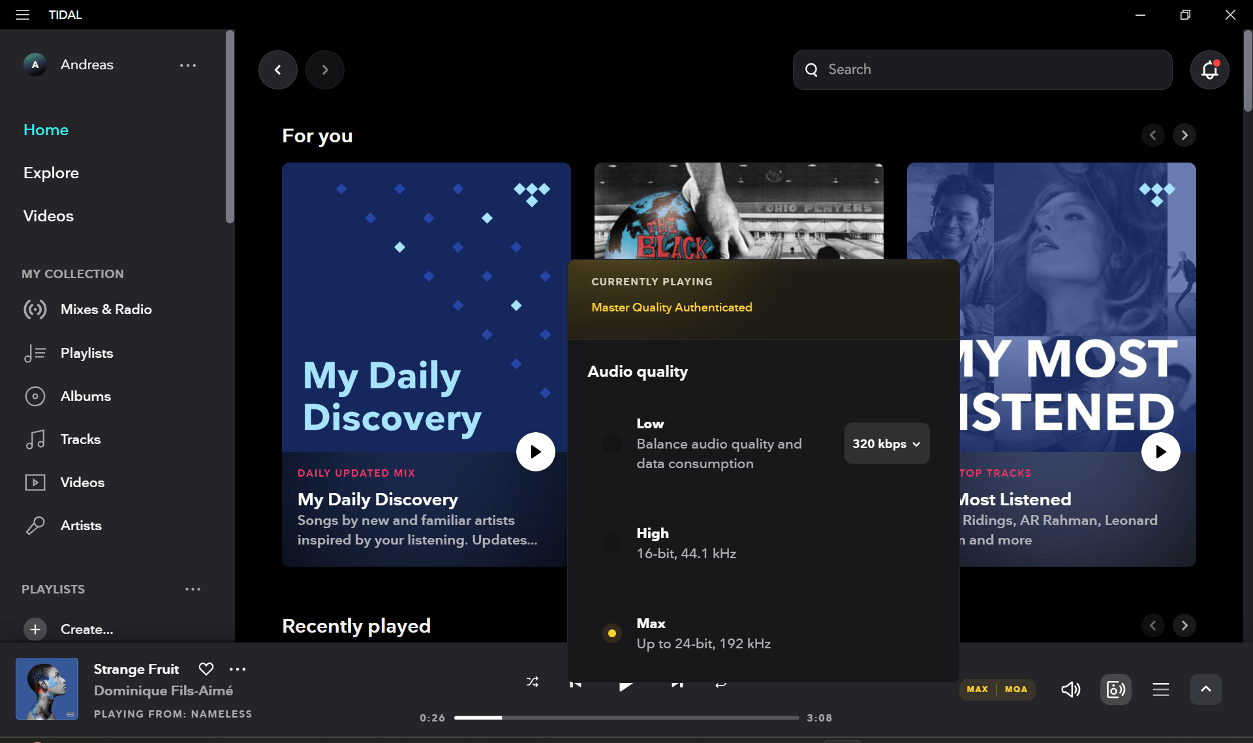The image size is (1253, 743).
Task: Play the My Daily Discovery mix
Action: tap(535, 451)
